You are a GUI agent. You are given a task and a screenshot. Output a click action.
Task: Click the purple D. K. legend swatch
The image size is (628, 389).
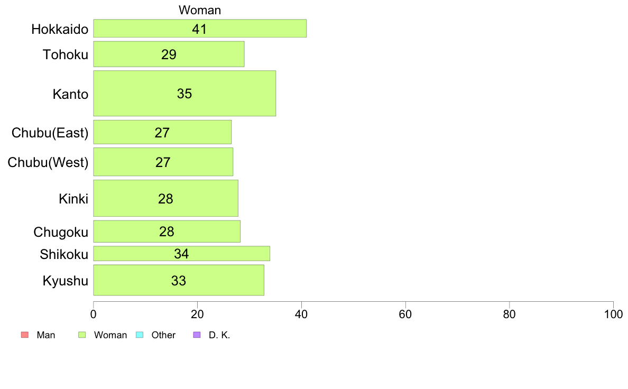(x=197, y=335)
